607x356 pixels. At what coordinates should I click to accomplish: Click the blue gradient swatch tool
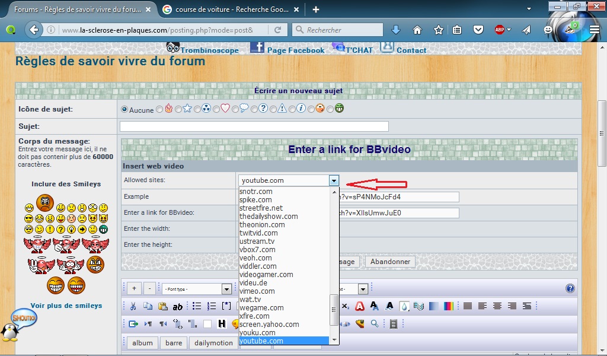433,306
